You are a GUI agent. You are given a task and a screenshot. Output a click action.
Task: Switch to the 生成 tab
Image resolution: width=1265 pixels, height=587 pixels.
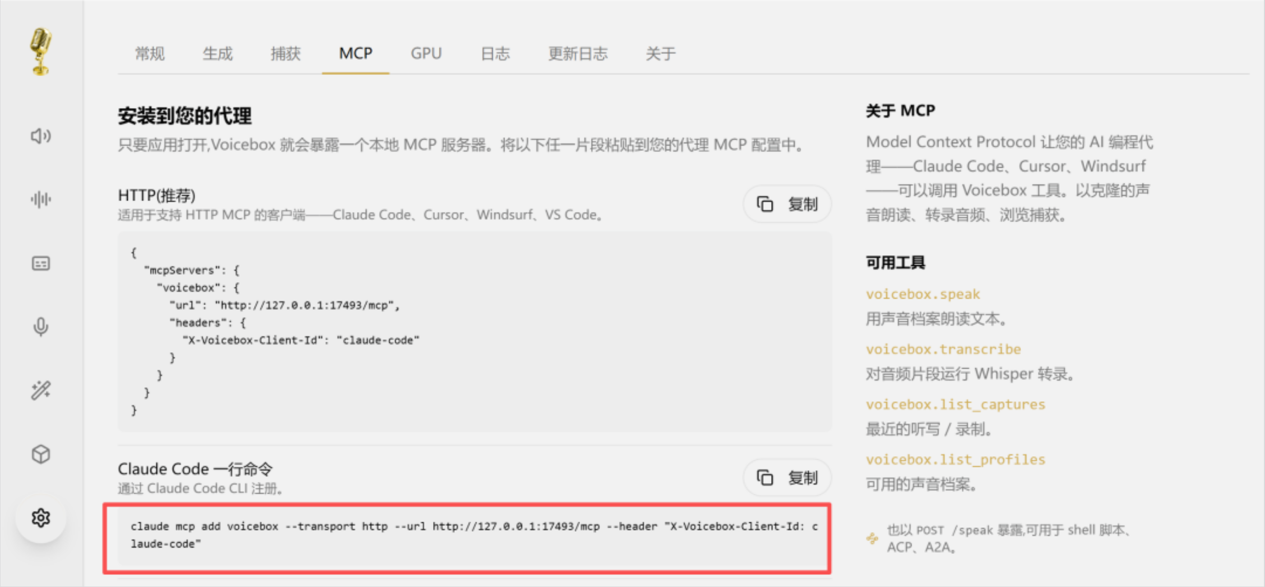(218, 53)
